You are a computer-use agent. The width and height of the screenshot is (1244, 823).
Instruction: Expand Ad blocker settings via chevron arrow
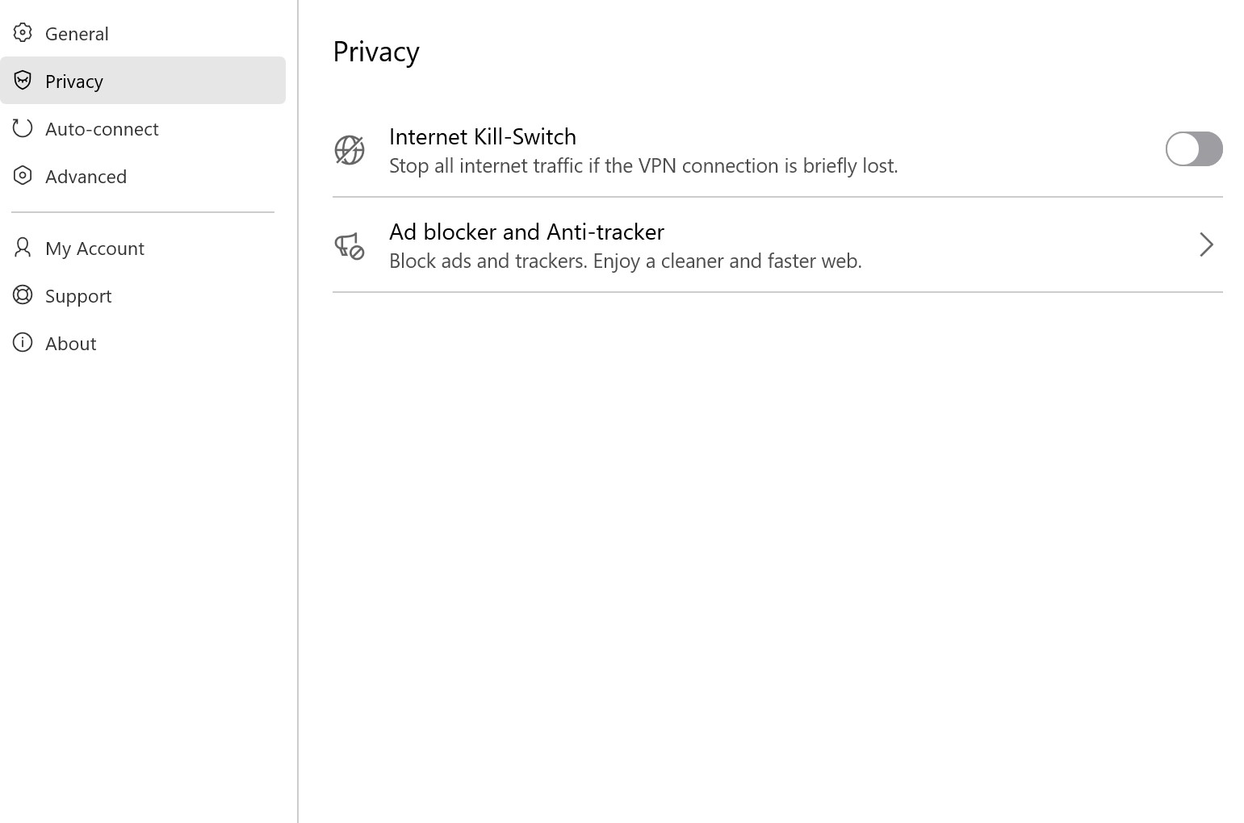[x=1206, y=244]
